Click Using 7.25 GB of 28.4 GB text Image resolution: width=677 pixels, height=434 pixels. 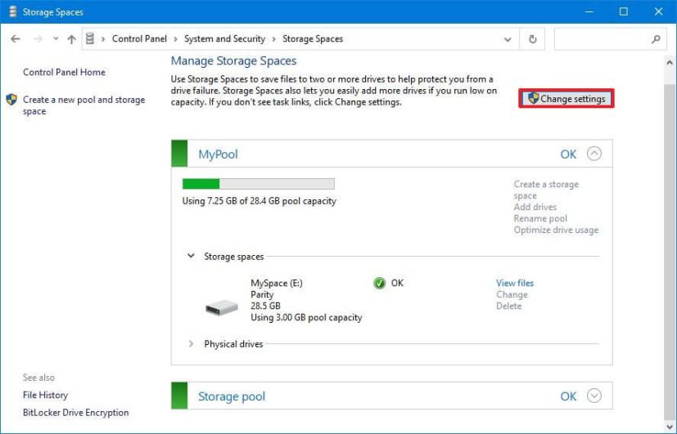[x=259, y=201]
